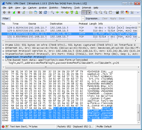Start a new live capture with the green fin icon
This screenshot has height=130, width=142.
[14, 12]
